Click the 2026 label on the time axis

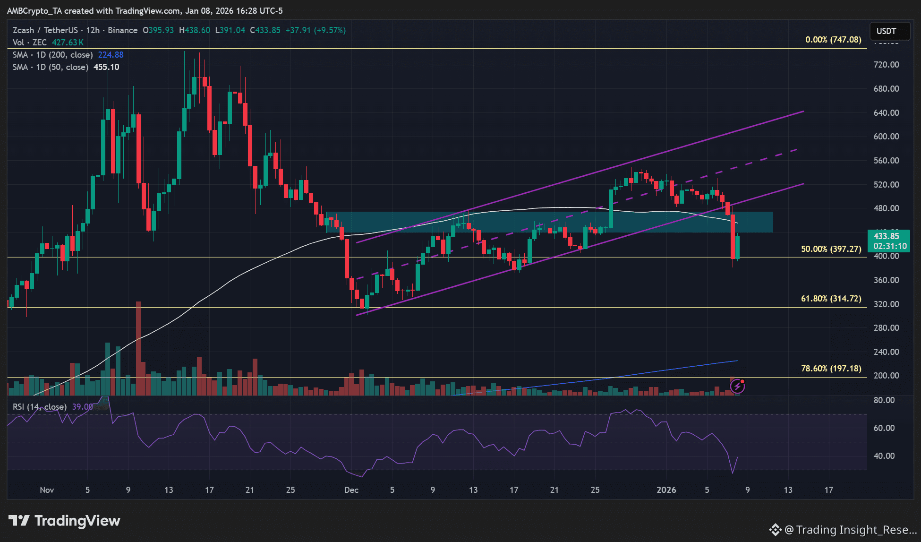tap(666, 490)
